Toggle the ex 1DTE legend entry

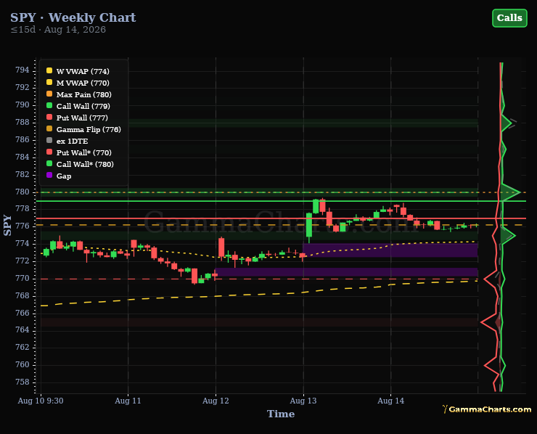pos(67,141)
